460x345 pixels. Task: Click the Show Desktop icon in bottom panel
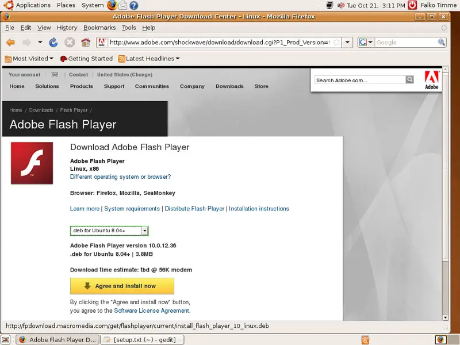5,340
